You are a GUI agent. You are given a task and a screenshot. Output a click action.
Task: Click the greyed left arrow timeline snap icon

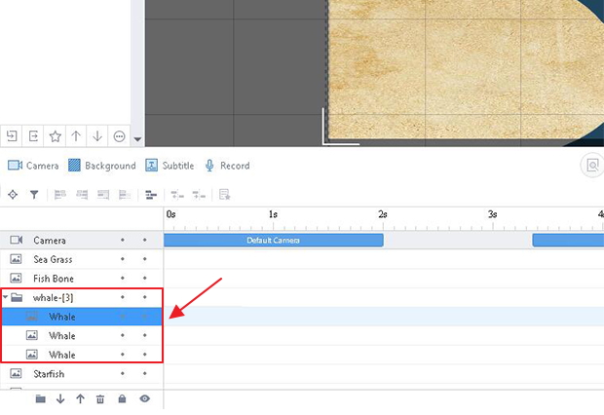pos(177,195)
